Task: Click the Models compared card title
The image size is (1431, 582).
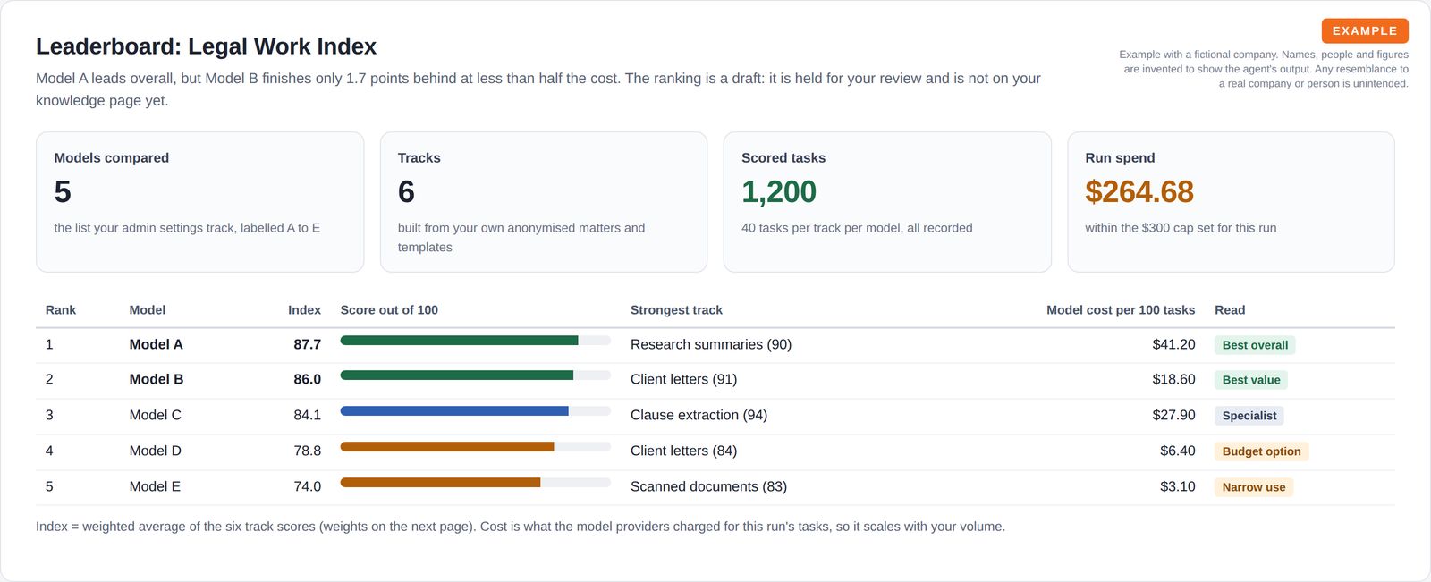Action: [112, 157]
